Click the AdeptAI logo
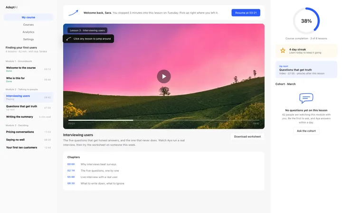The height and width of the screenshot is (213, 342). coord(11,7)
